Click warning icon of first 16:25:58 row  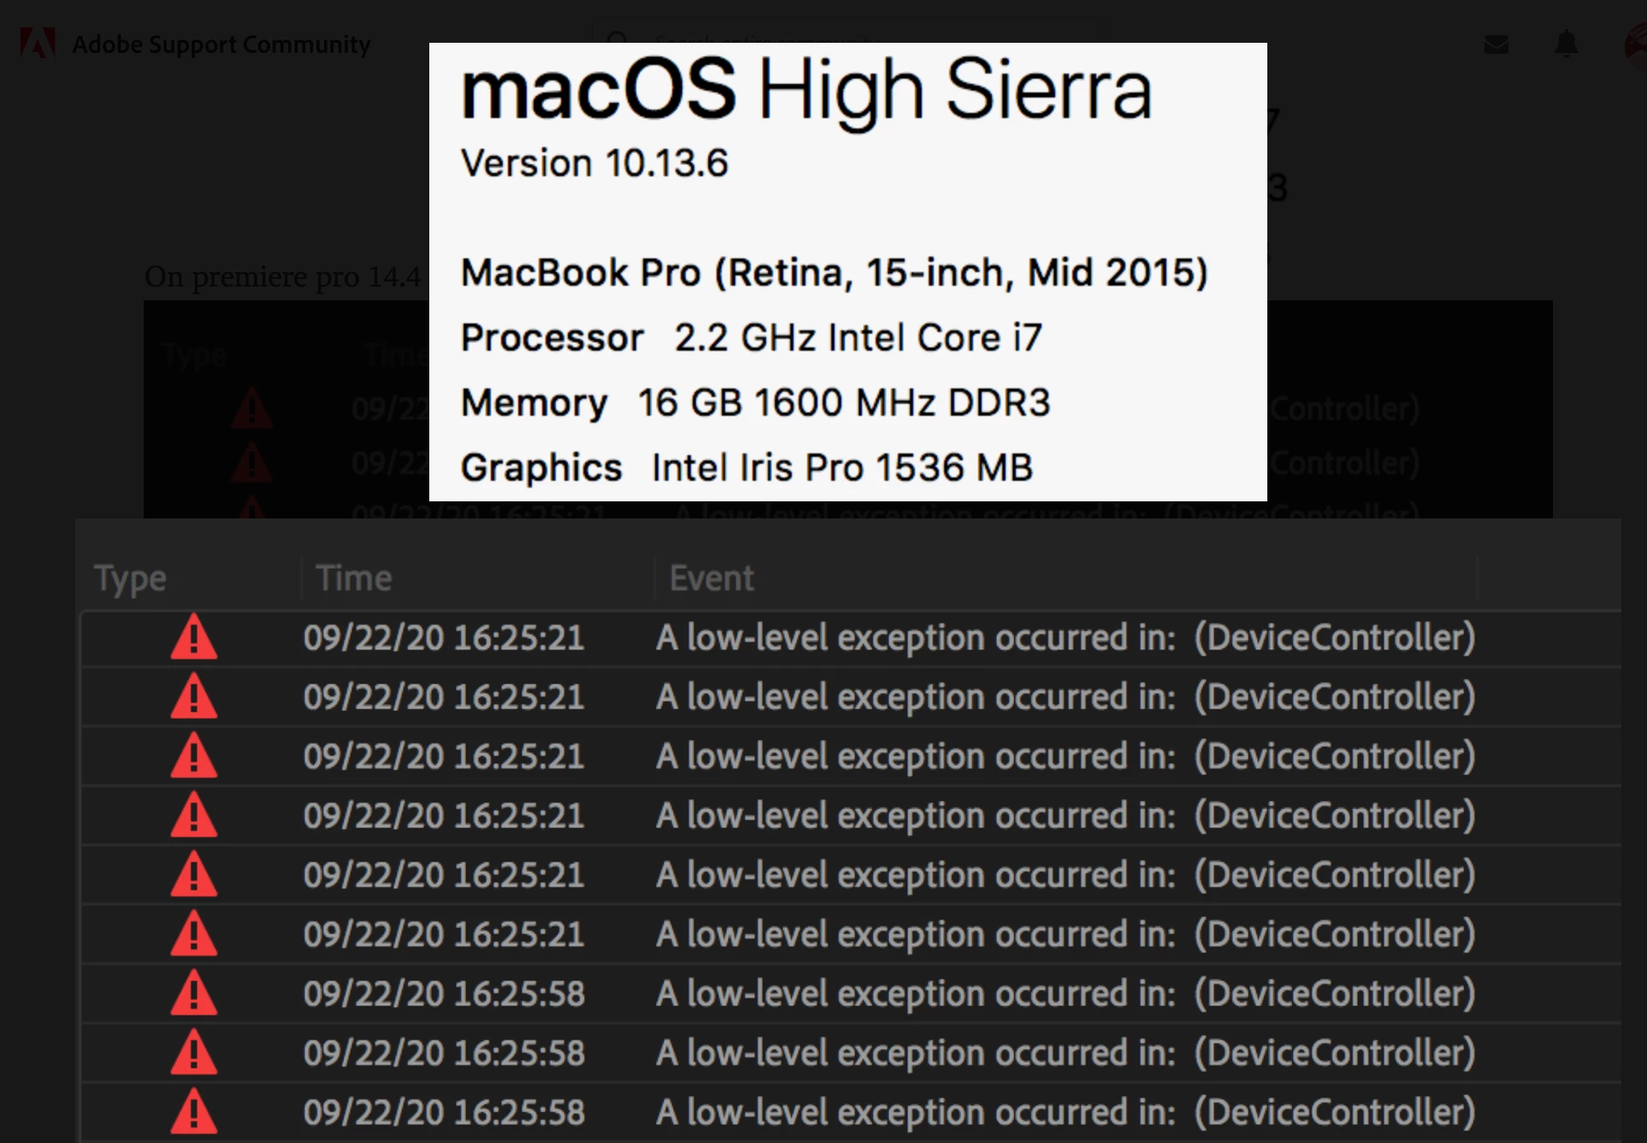pos(194,994)
